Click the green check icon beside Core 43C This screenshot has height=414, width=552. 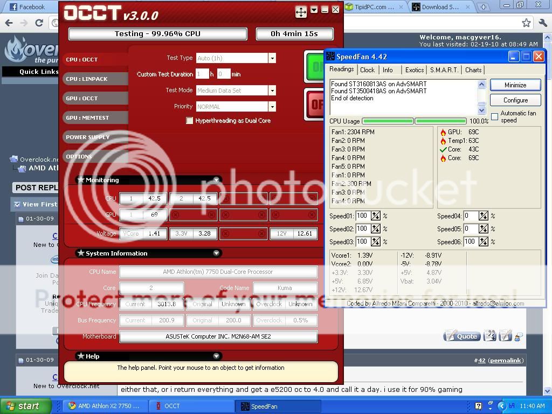(x=443, y=150)
